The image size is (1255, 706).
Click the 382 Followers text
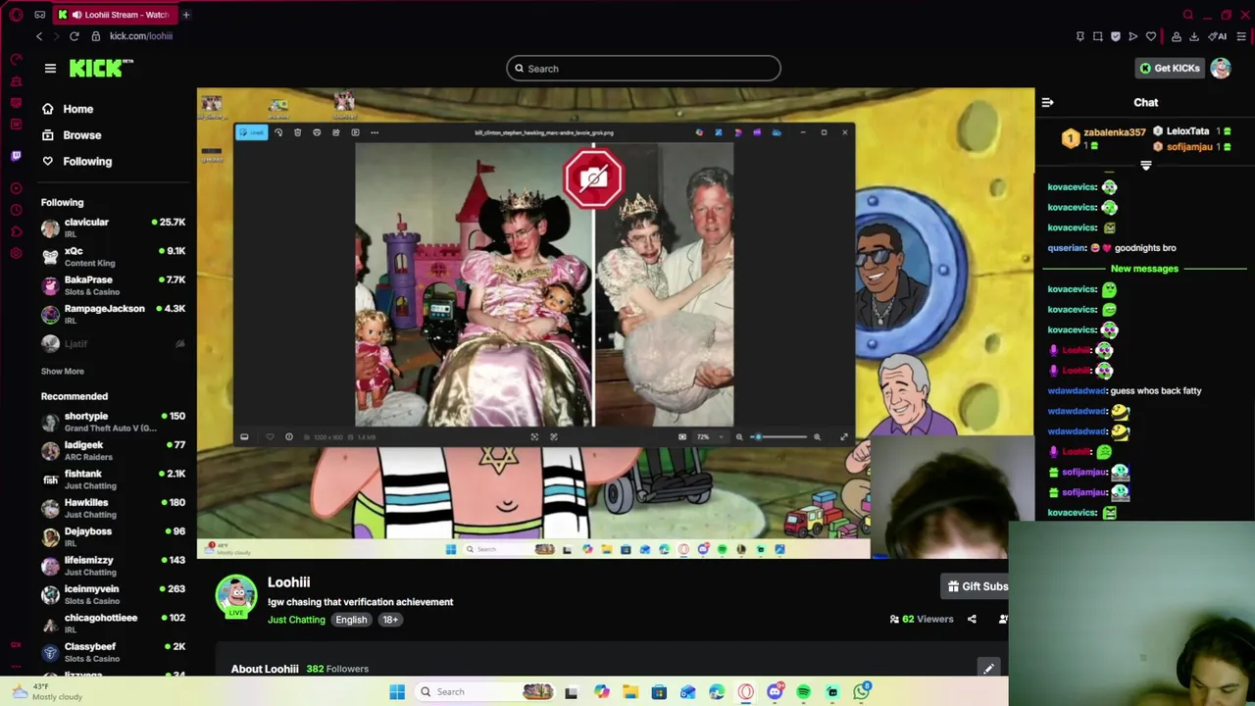pyautogui.click(x=337, y=669)
